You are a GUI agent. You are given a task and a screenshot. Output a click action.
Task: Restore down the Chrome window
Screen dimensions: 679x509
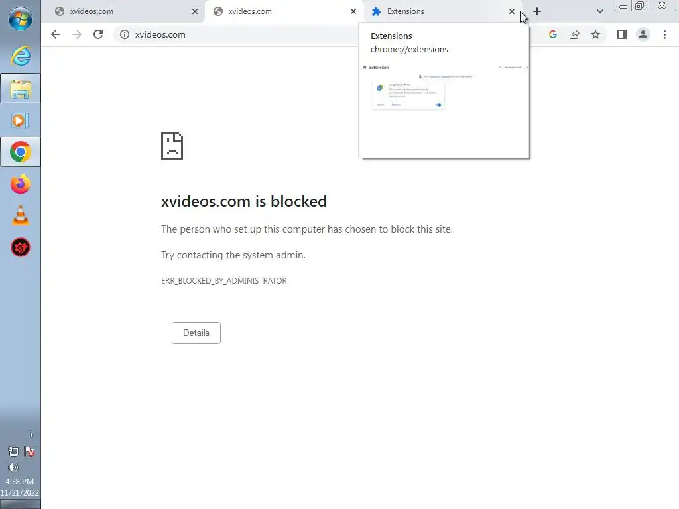[x=639, y=5]
